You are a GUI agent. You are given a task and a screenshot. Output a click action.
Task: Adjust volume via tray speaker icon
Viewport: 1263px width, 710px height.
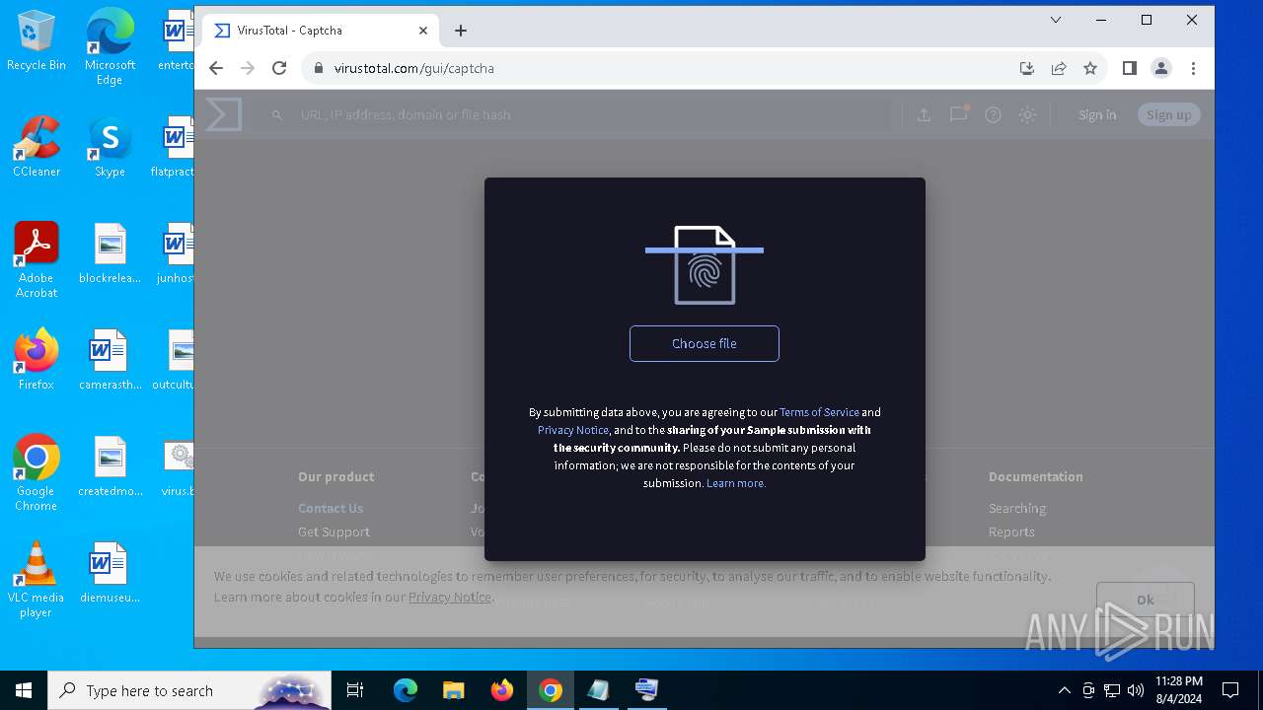pos(1135,690)
